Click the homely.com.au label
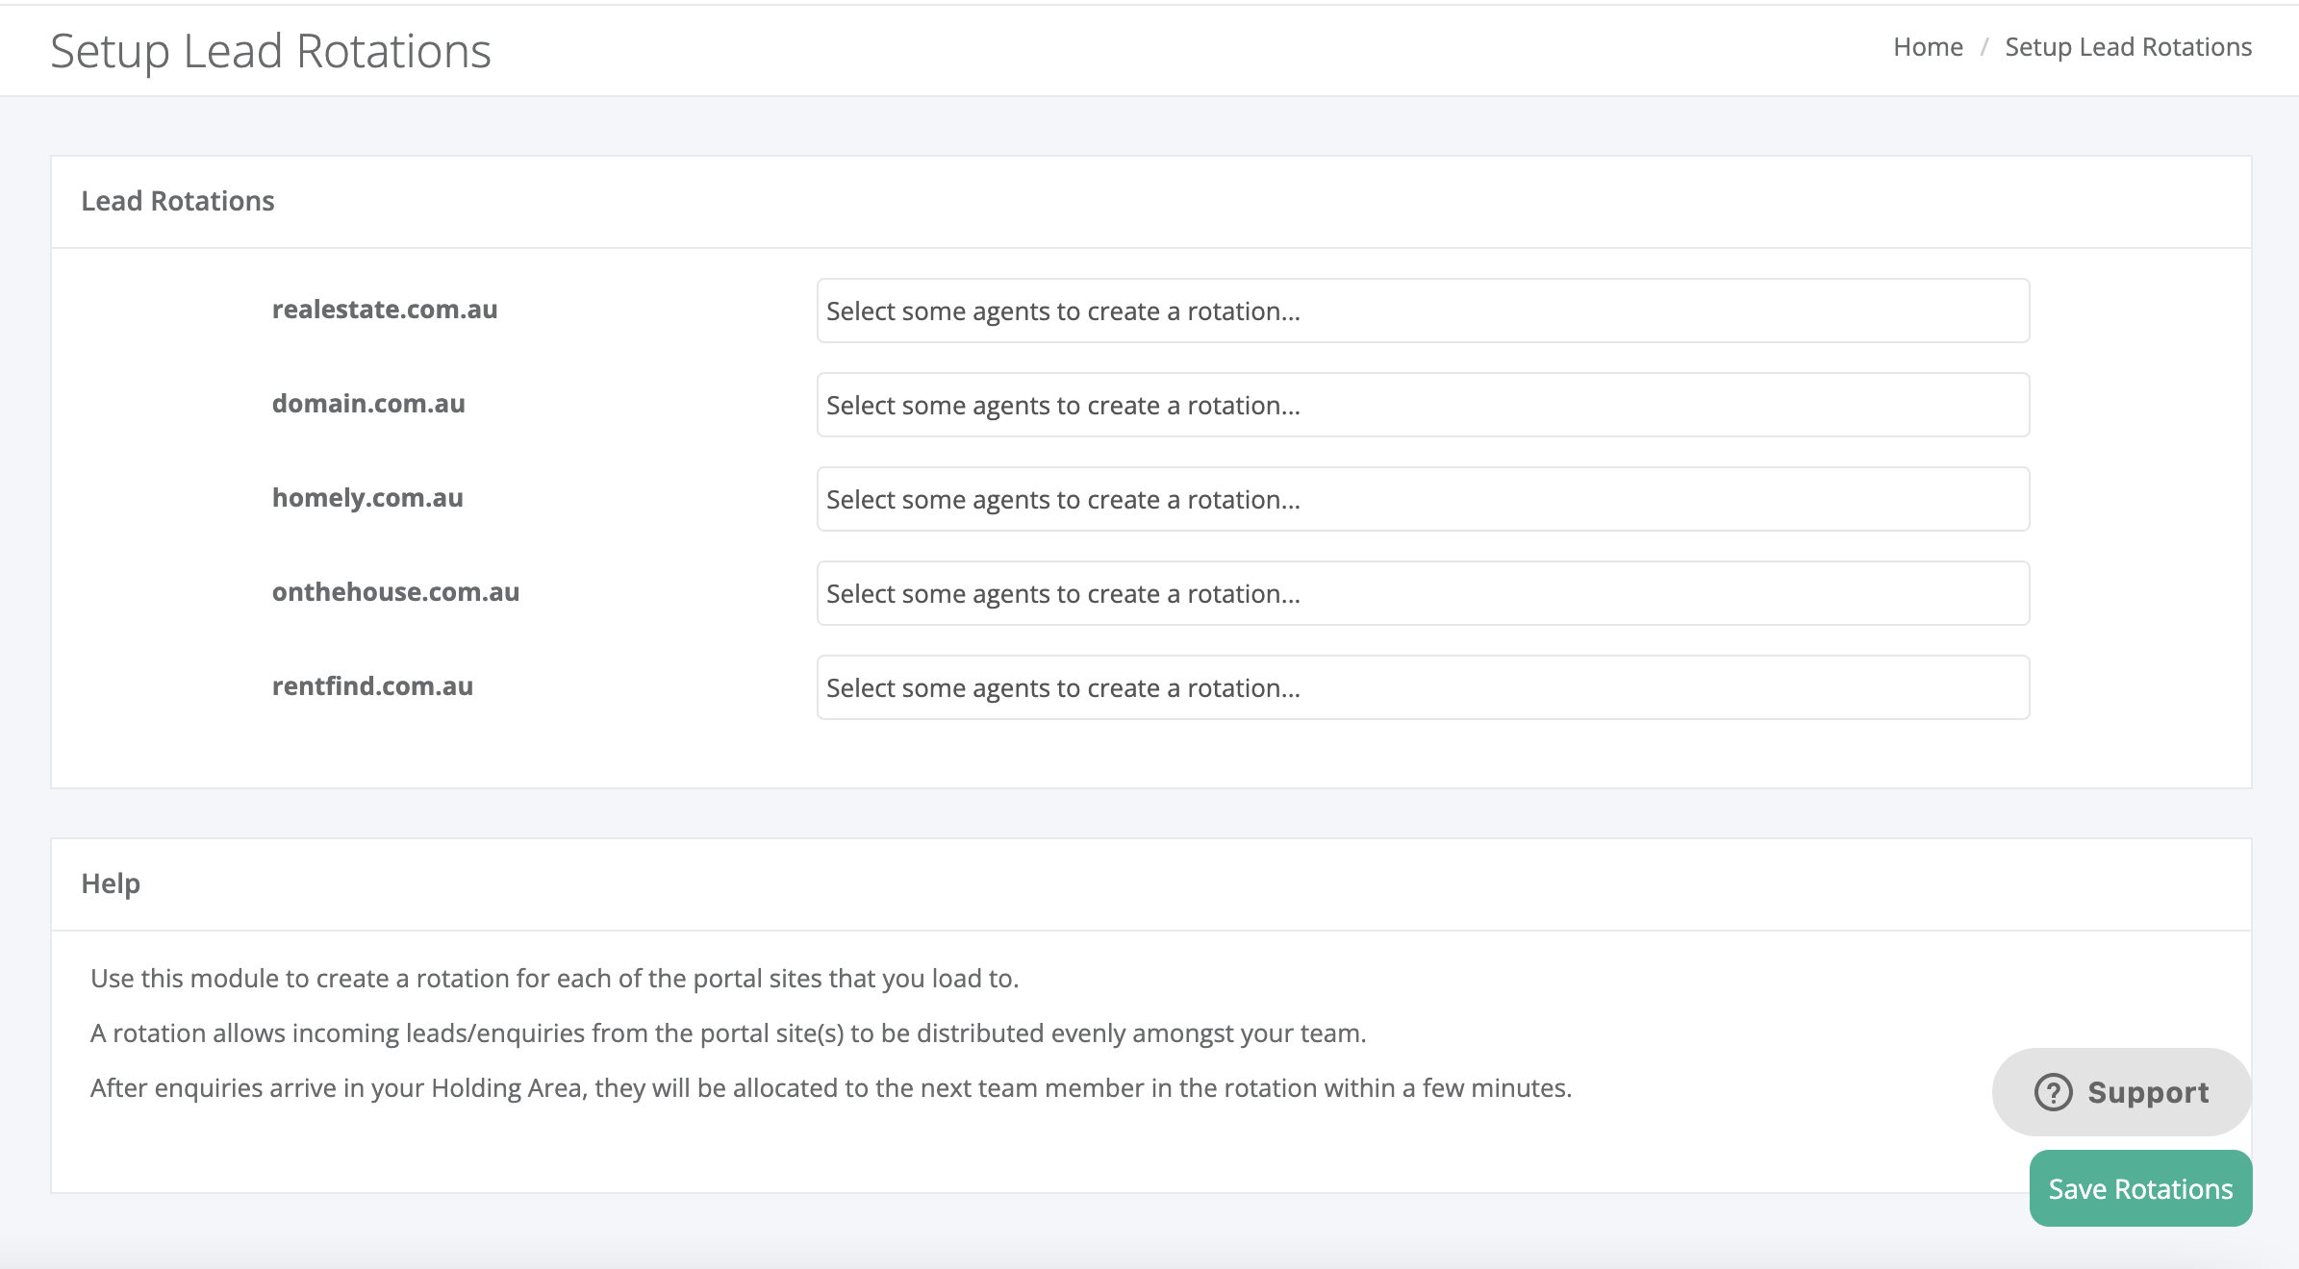Screen dimensions: 2299x1269 (x=367, y=498)
